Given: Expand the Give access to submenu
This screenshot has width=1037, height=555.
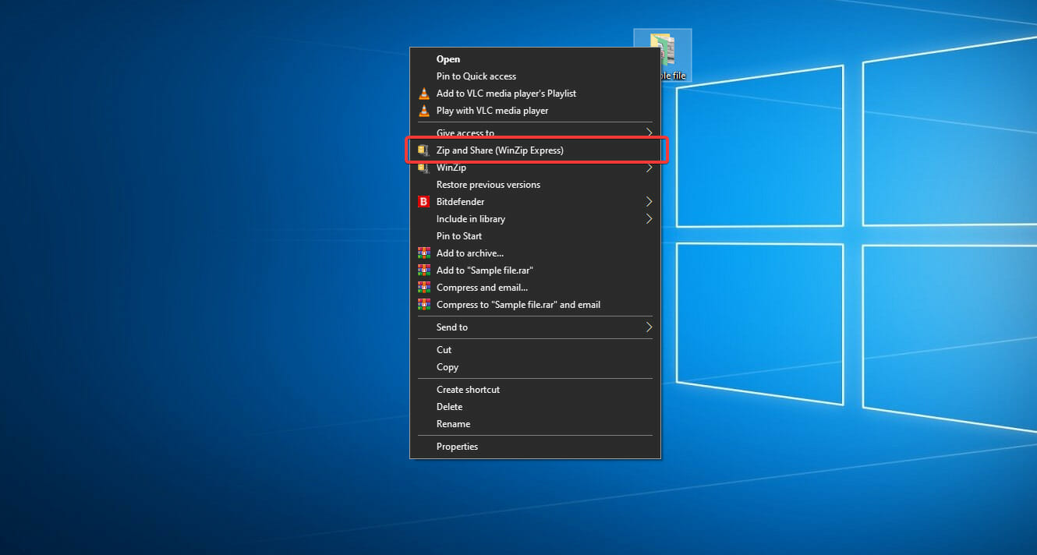Looking at the screenshot, I should [x=649, y=132].
